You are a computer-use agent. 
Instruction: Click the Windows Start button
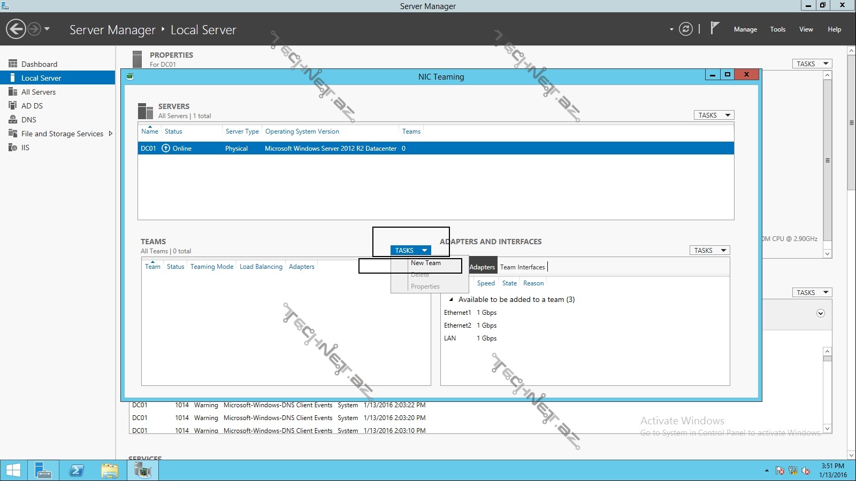(x=13, y=470)
